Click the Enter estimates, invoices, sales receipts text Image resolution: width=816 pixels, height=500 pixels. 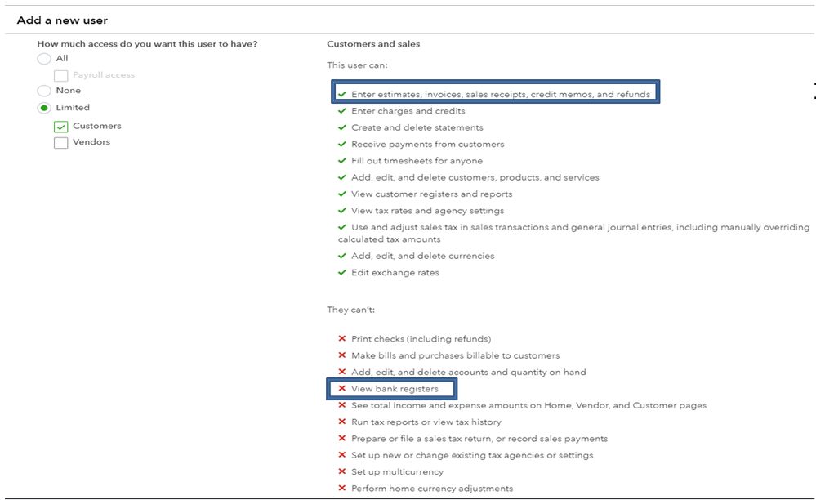(x=501, y=95)
